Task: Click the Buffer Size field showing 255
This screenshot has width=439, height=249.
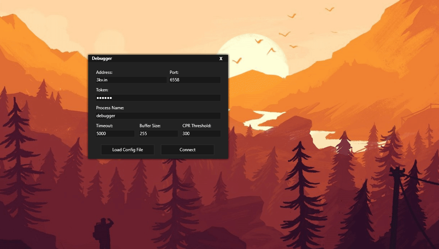Action: click(x=159, y=134)
